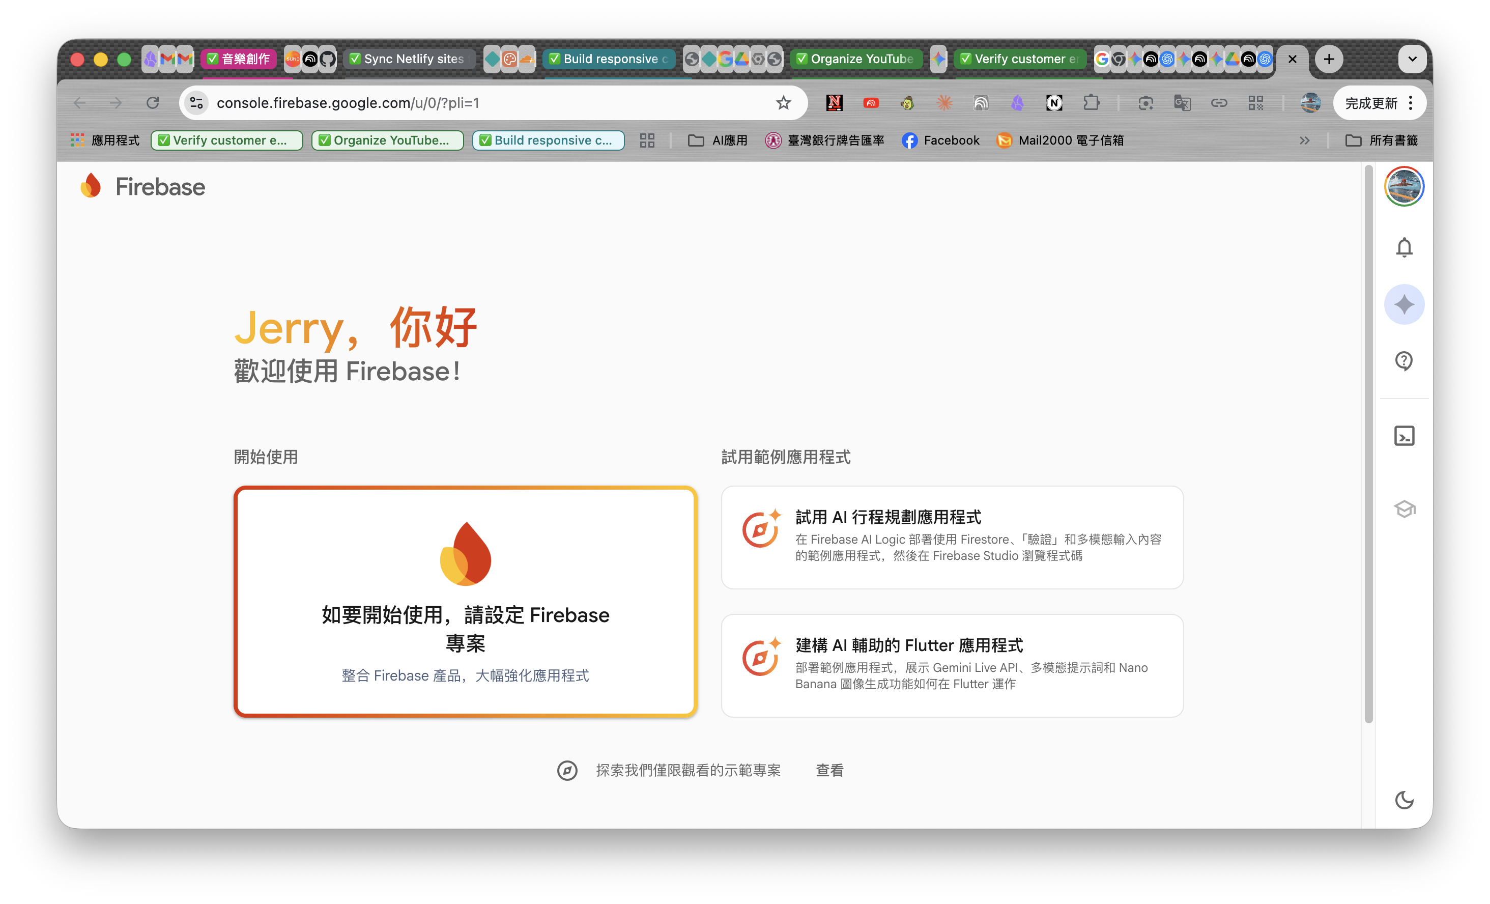The height and width of the screenshot is (904, 1490).
Task: Click the Firebase flame logo in header
Action: [x=91, y=186]
